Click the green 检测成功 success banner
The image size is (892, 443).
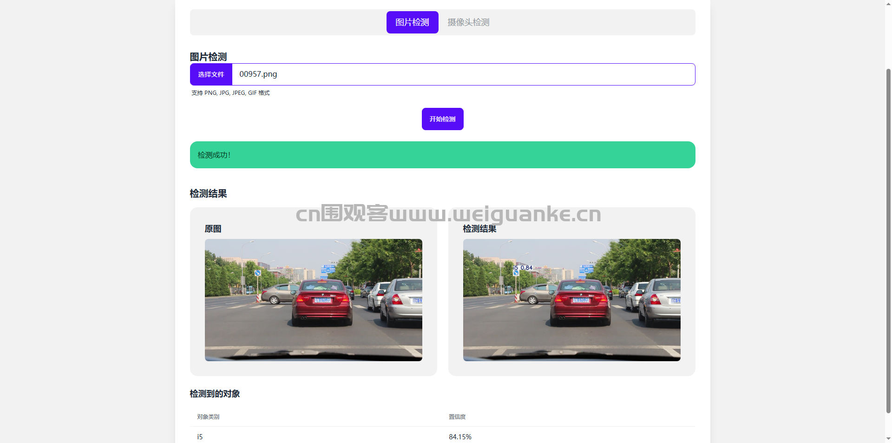click(442, 155)
